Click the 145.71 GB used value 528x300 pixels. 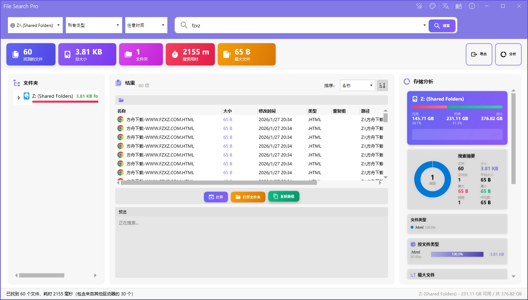423,119
